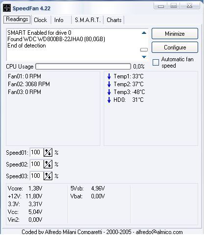Click the Temp1 down-arrow trend icon
Image resolution: width=204 pixels, height=235 pixels.
click(x=109, y=76)
